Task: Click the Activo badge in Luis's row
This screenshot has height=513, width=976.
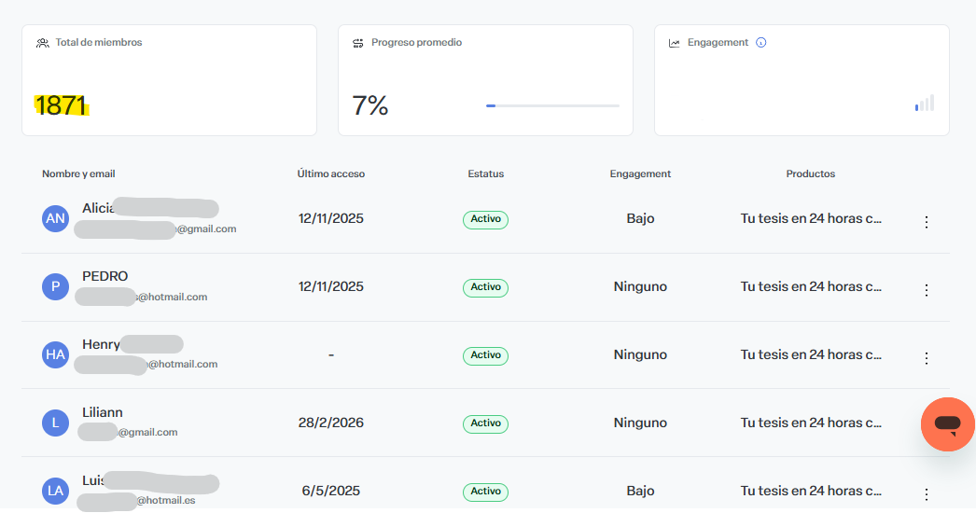Action: coord(485,492)
